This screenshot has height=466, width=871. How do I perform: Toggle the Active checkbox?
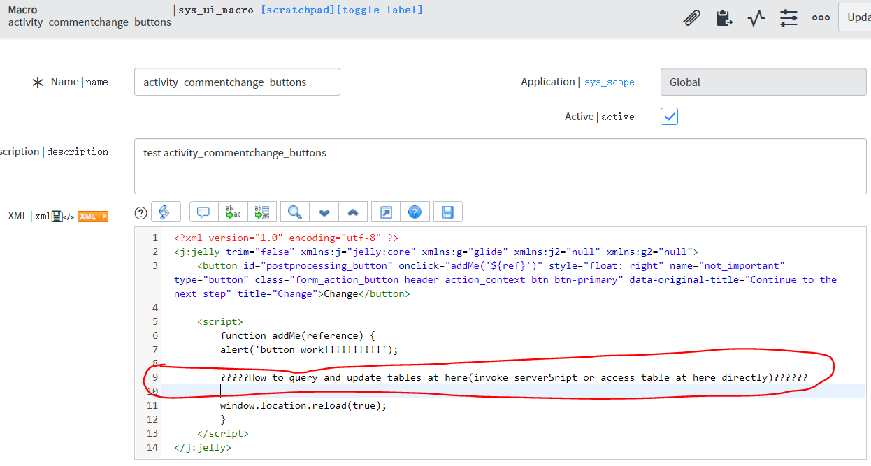pos(669,116)
